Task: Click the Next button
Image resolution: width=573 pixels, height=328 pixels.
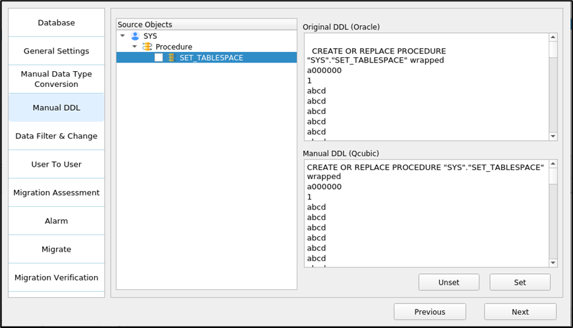Action: pyautogui.click(x=520, y=312)
